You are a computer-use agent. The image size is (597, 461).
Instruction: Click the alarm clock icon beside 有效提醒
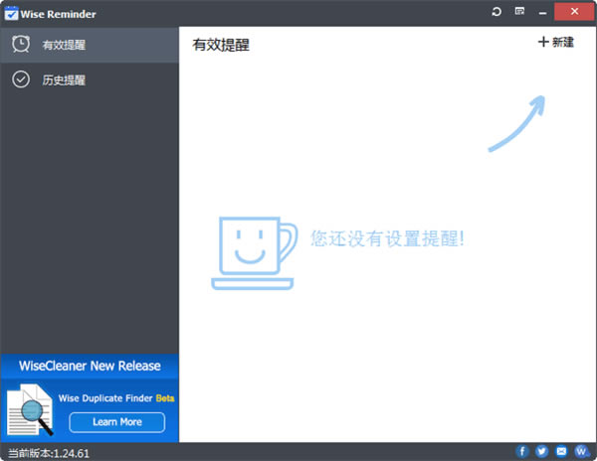pos(20,45)
